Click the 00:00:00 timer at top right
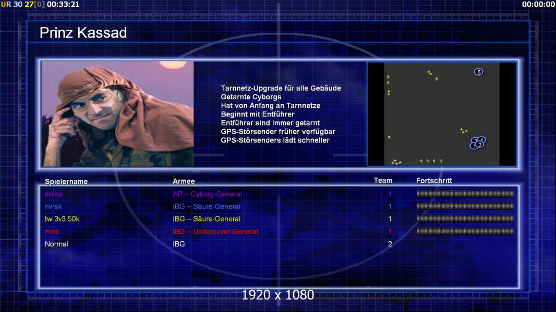Image resolution: width=556 pixels, height=312 pixels. pos(538,4)
